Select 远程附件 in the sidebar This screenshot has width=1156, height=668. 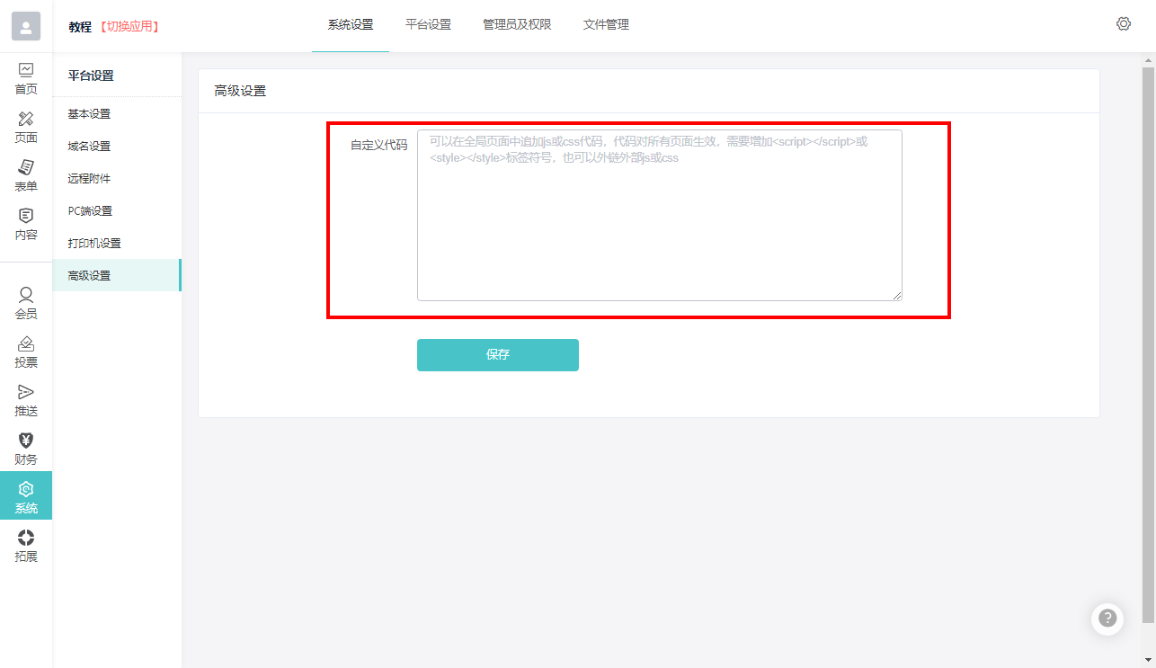[117, 179]
